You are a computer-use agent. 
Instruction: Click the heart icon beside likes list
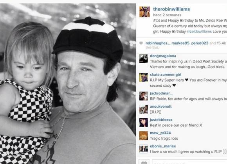click(141, 43)
